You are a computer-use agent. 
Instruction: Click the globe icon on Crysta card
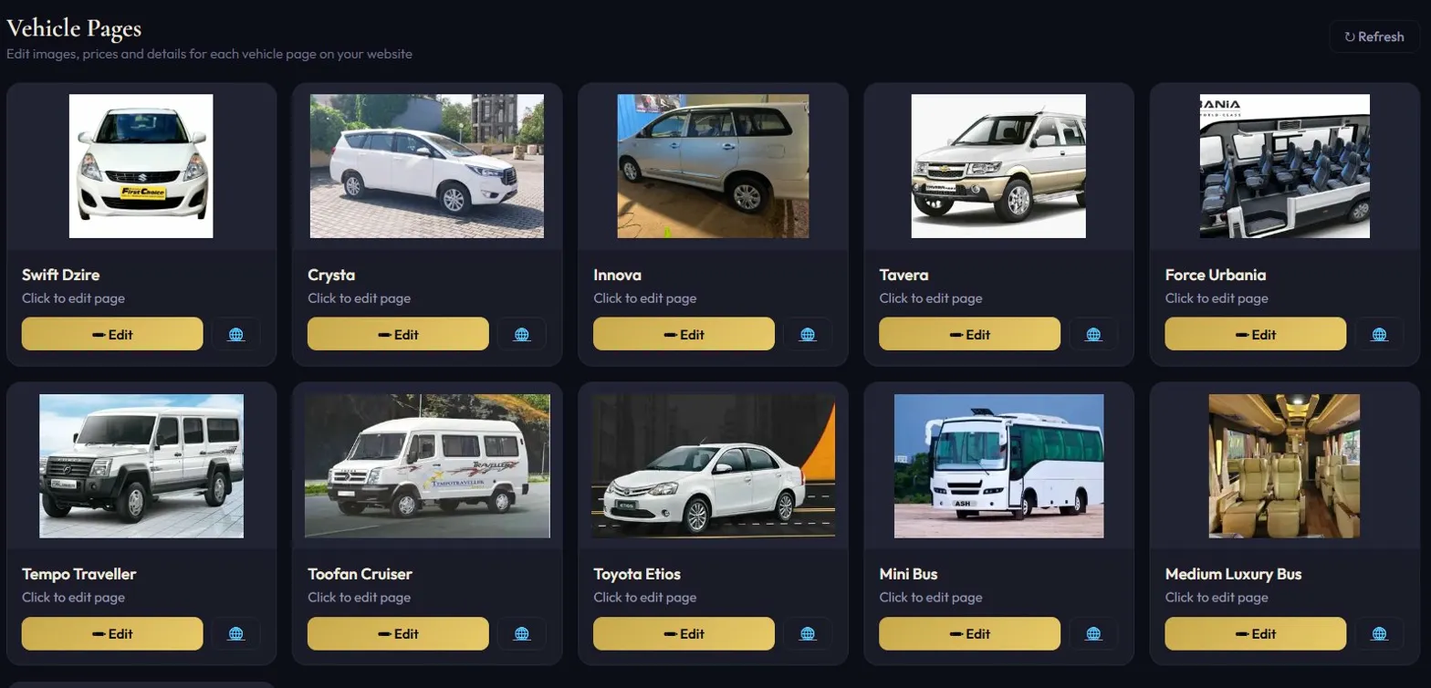coord(522,334)
